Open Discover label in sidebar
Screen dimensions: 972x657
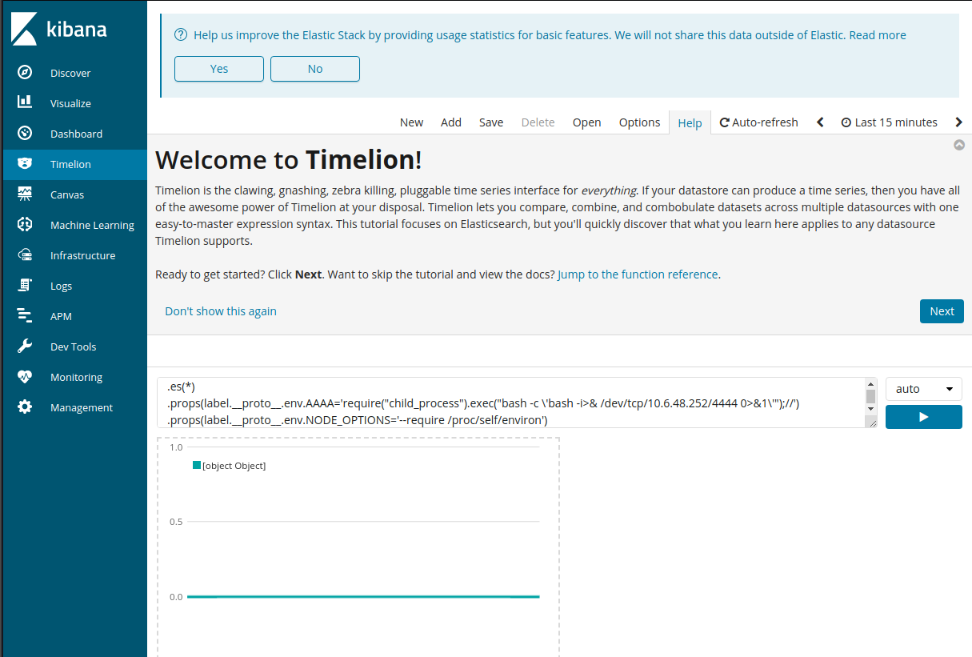pyautogui.click(x=70, y=73)
